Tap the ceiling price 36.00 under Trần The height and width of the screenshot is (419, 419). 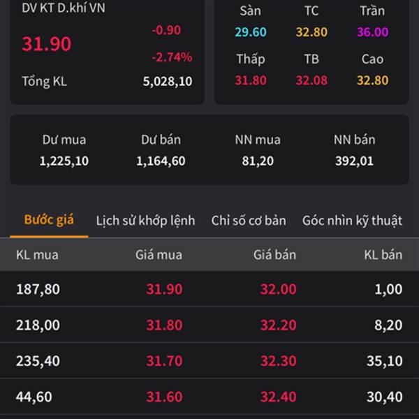(x=372, y=32)
